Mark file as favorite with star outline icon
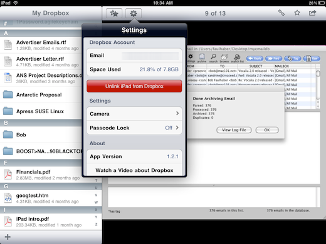 tap(297, 13)
